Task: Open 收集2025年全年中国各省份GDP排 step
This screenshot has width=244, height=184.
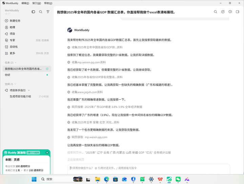Action: 95,47
